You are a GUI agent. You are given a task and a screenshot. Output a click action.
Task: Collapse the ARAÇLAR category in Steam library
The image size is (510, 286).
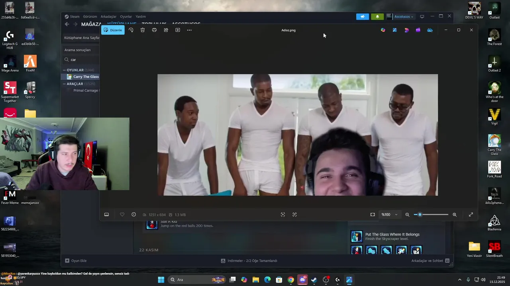64,84
